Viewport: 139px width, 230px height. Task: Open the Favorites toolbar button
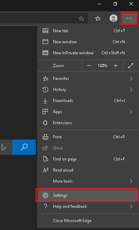pyautogui.click(x=98, y=18)
